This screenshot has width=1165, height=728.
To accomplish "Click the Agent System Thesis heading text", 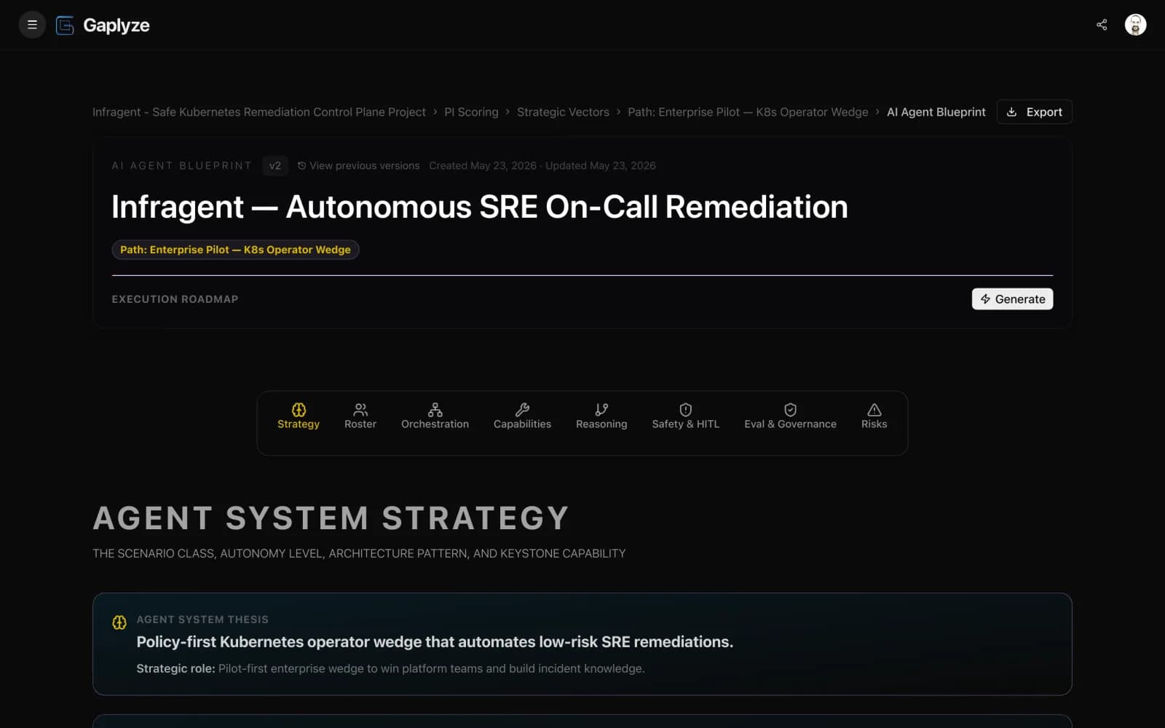I will [x=202, y=620].
